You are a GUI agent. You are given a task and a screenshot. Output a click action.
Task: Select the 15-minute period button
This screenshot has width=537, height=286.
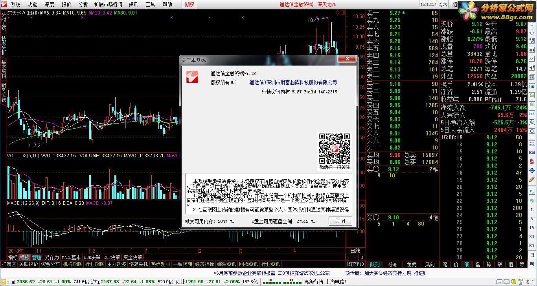532,228
